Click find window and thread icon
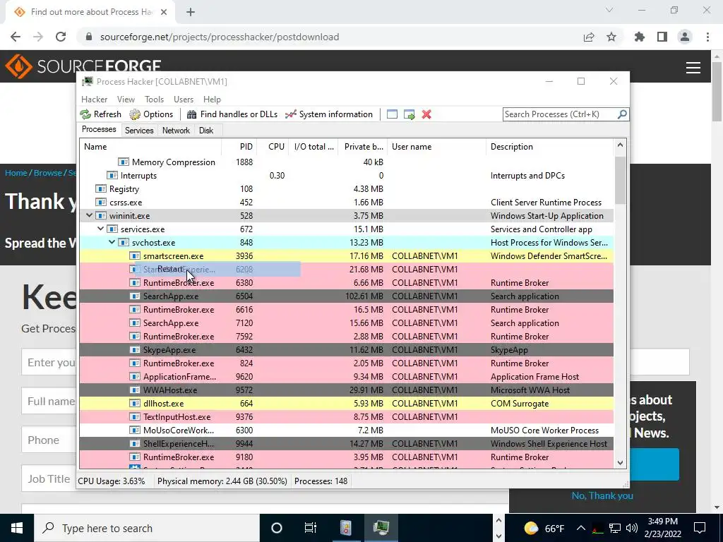 coord(409,114)
